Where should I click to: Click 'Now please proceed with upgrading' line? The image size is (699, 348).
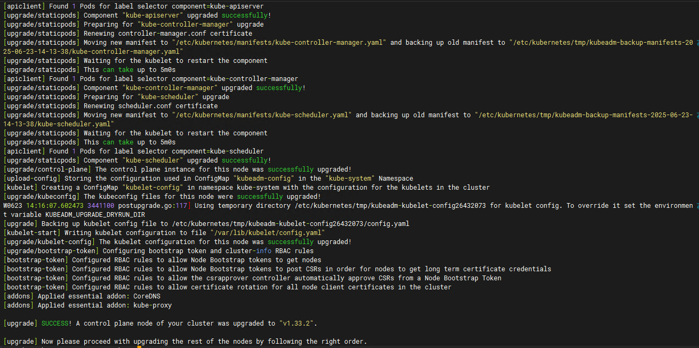click(185, 341)
